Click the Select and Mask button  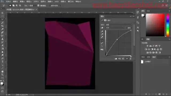(x=55, y=6)
